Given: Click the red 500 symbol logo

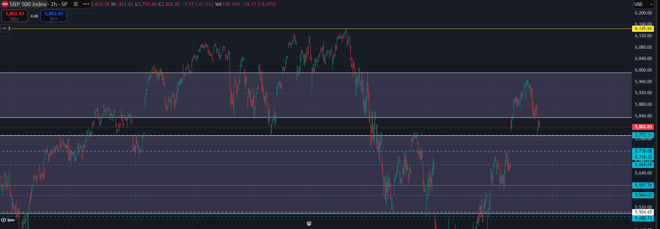Looking at the screenshot, I should pos(5,4).
